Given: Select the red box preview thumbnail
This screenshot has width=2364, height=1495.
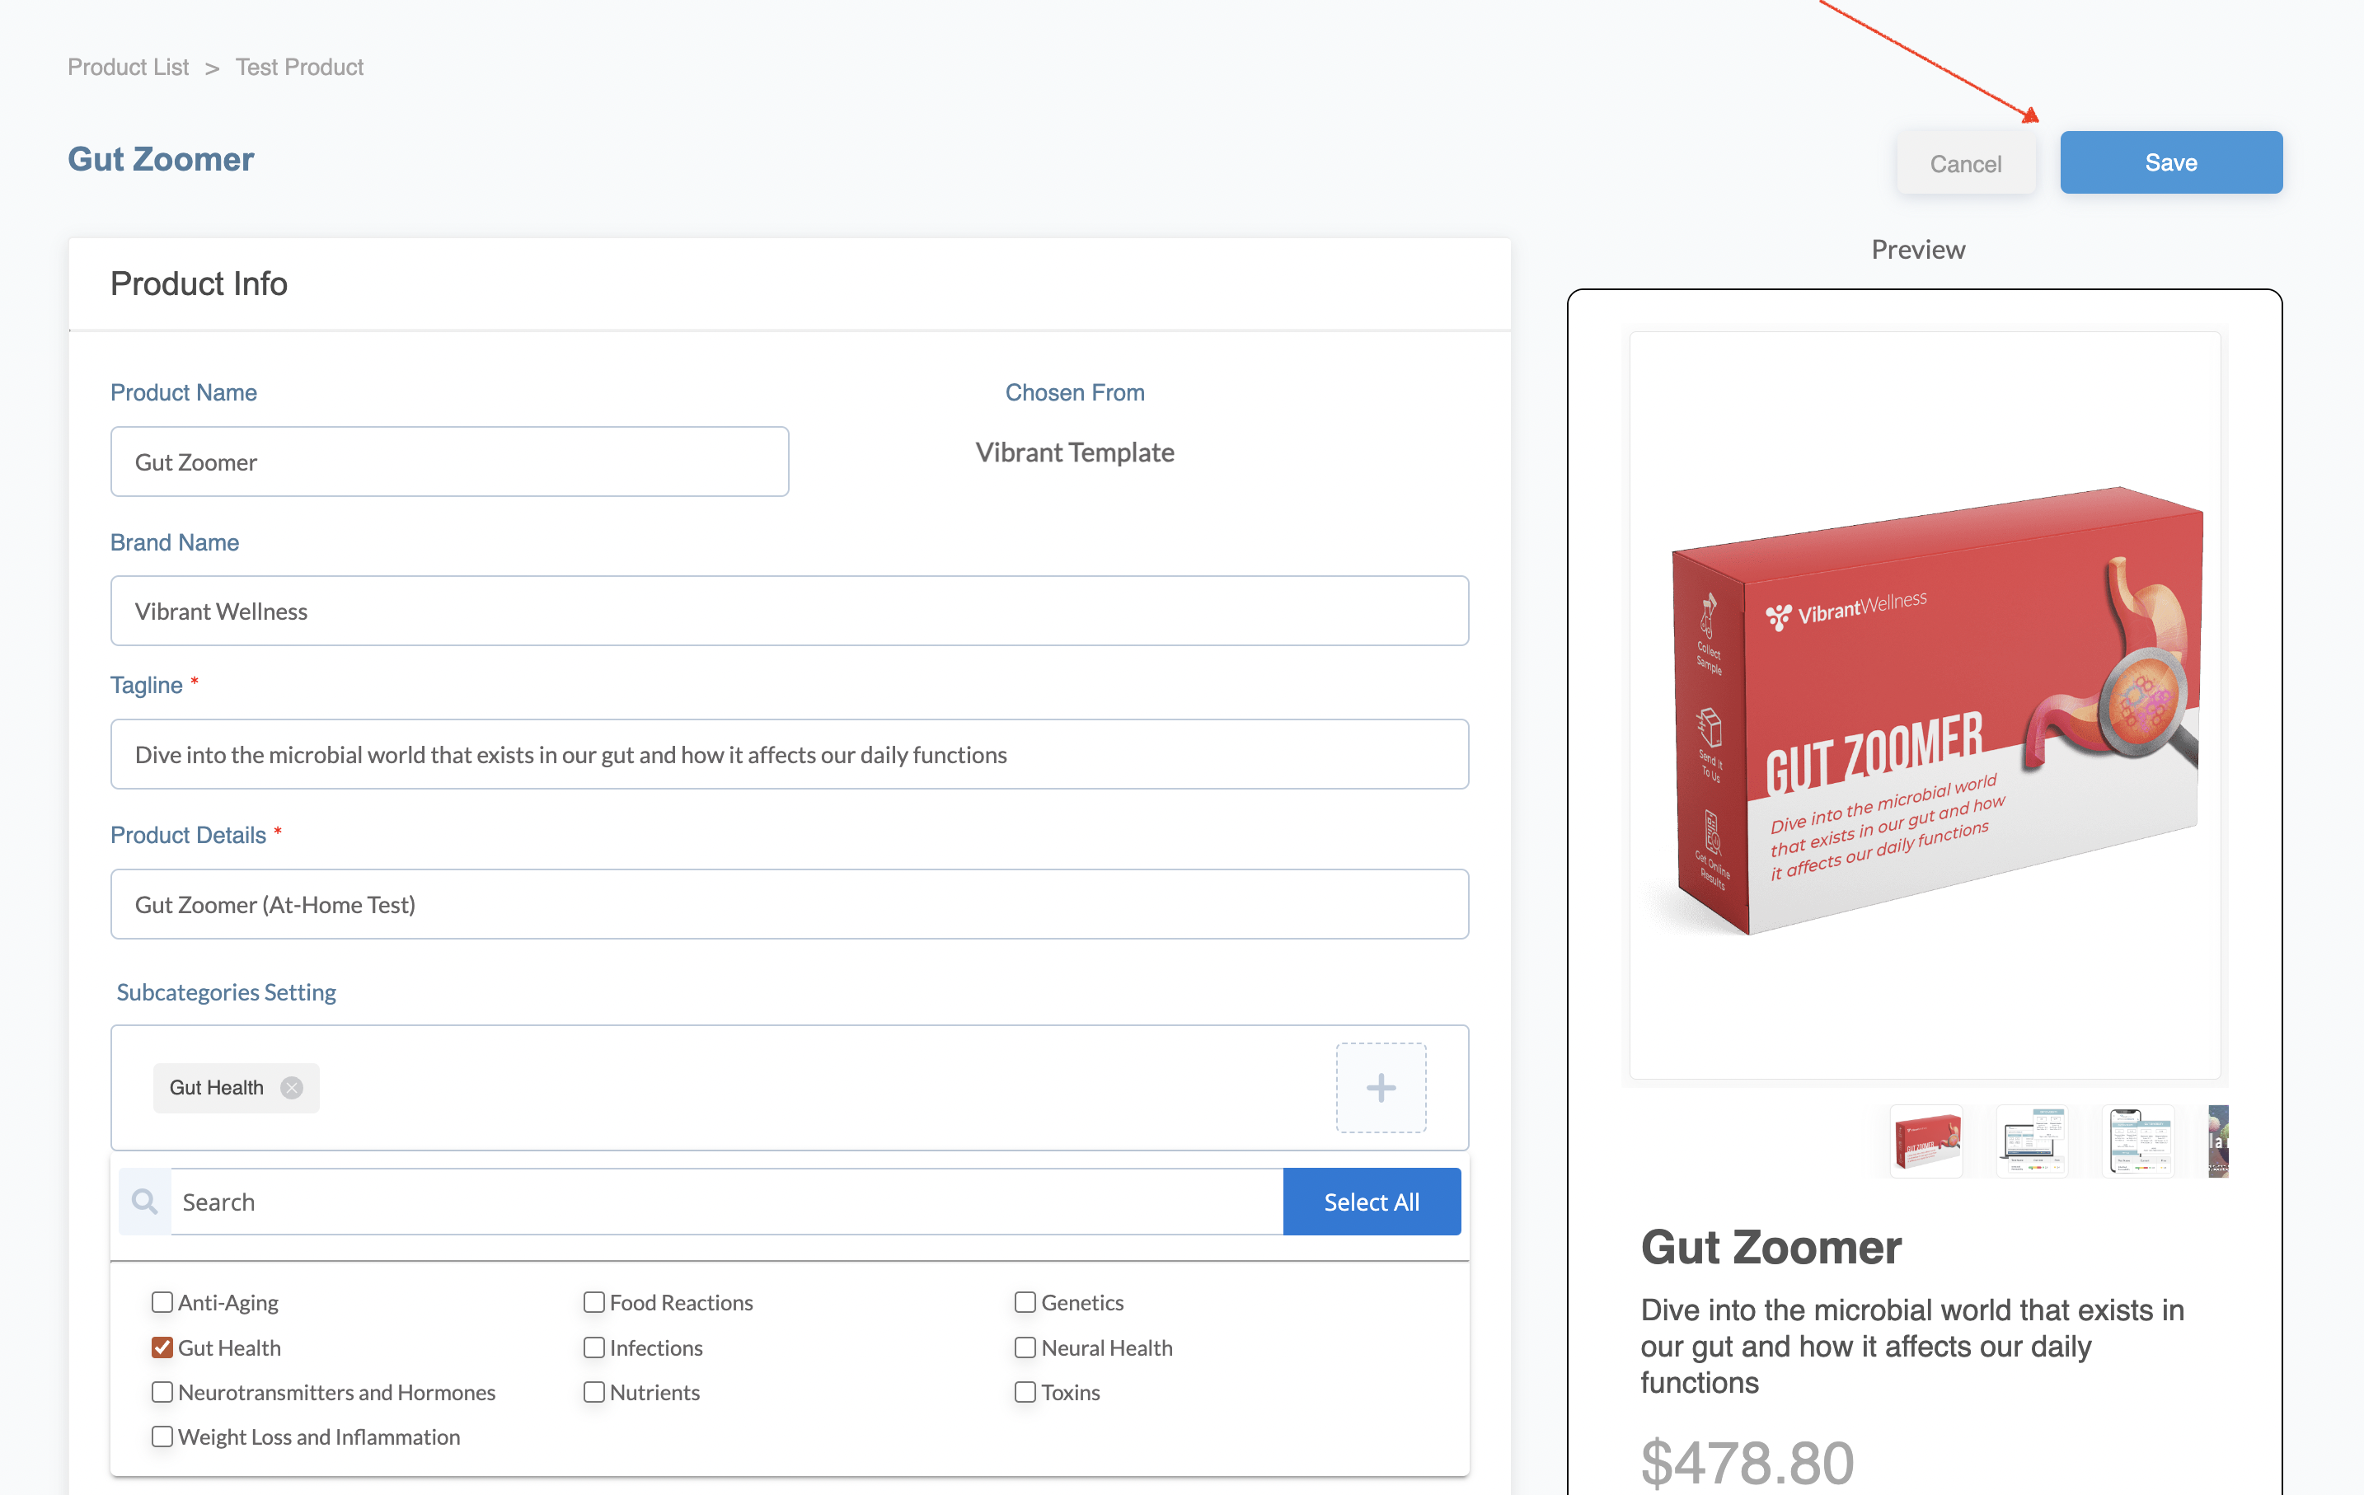Looking at the screenshot, I should (1926, 1141).
